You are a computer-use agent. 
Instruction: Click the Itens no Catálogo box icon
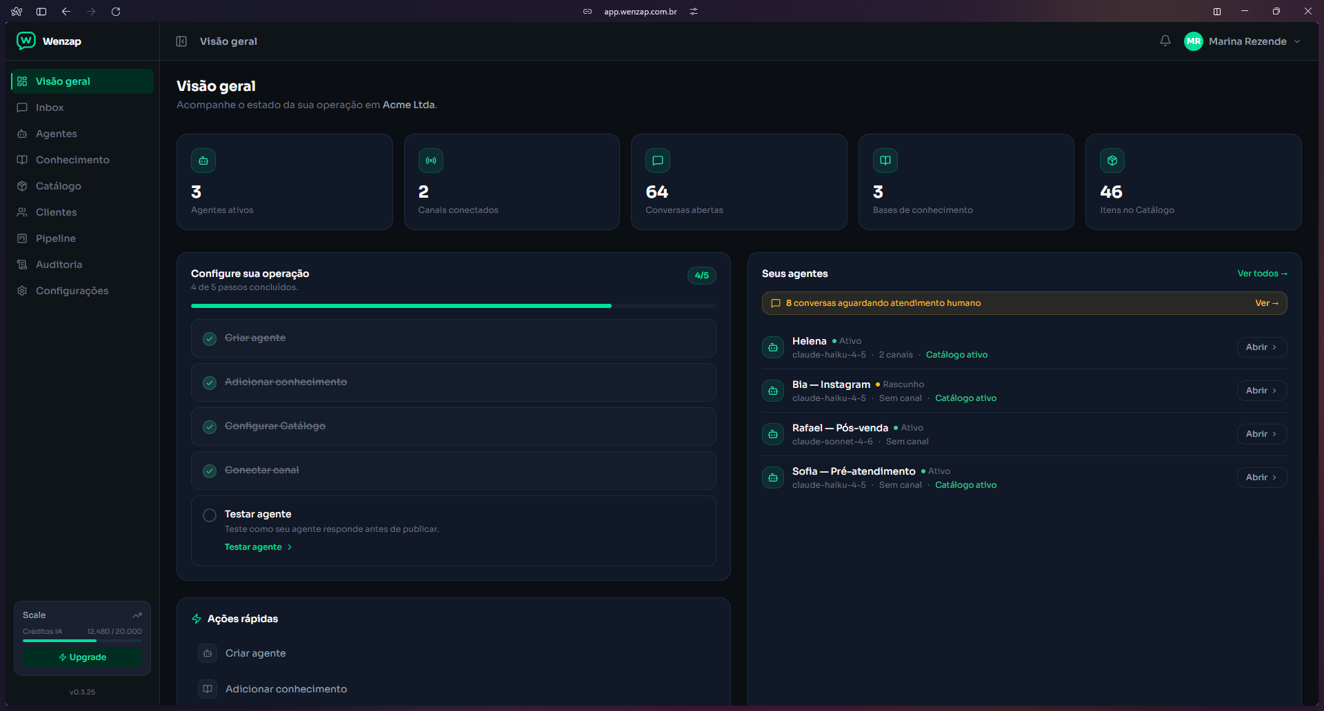pyautogui.click(x=1112, y=161)
